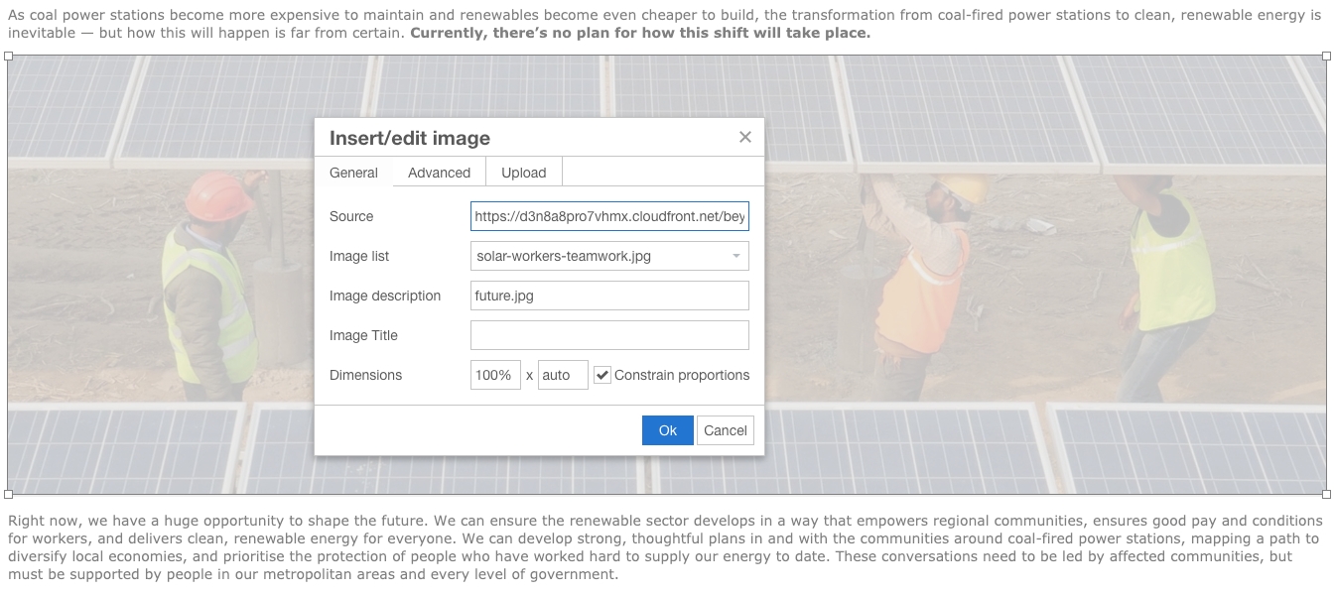The height and width of the screenshot is (594, 1335).
Task: Click the Insert/edit image dialog title
Action: coord(410,138)
